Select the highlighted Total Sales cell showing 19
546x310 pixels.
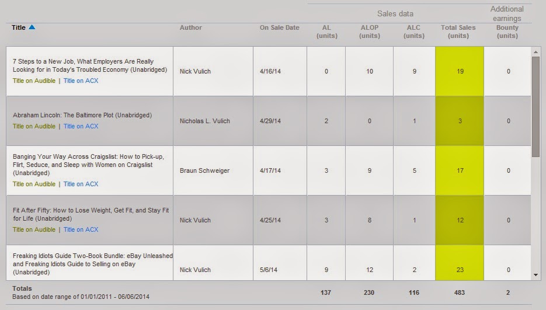459,71
